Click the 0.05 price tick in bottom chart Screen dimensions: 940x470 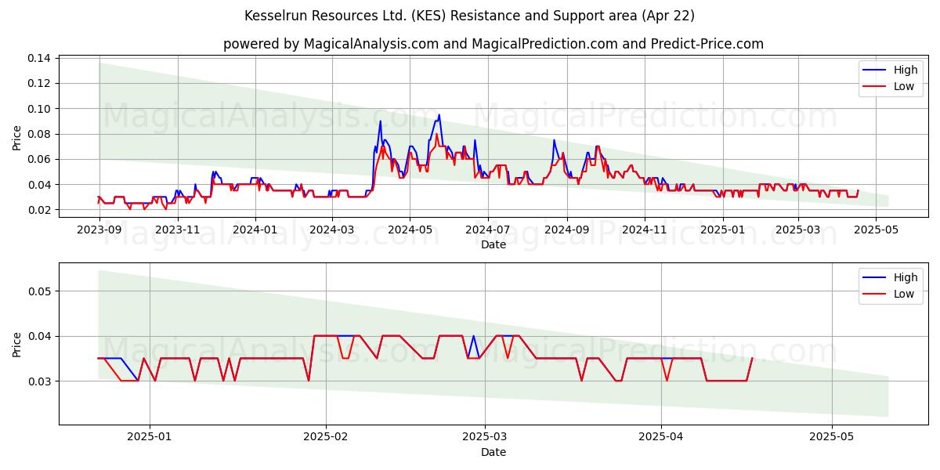click(39, 291)
